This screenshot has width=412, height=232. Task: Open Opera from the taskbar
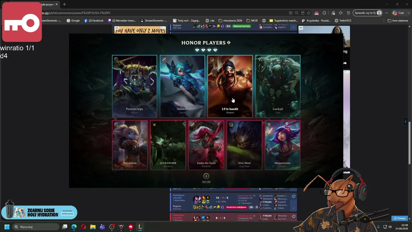pyautogui.click(x=83, y=227)
